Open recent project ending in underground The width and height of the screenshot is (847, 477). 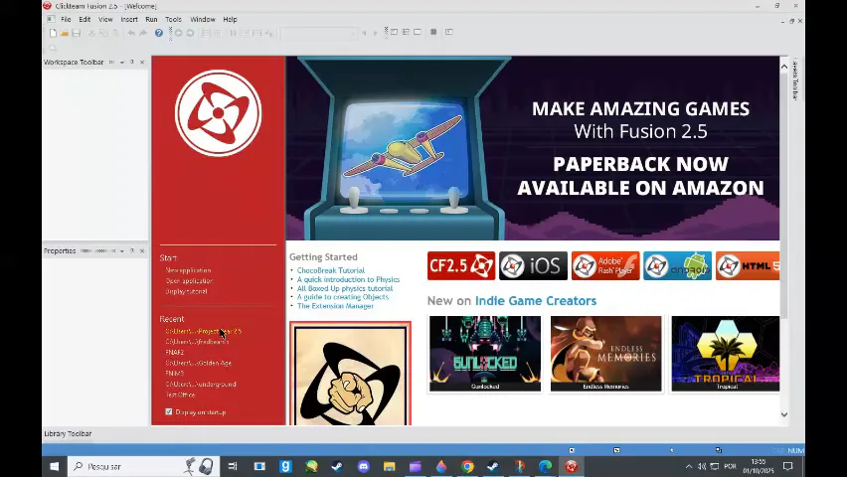coord(201,385)
